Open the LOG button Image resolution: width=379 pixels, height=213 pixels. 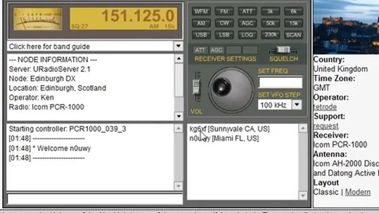(x=247, y=35)
